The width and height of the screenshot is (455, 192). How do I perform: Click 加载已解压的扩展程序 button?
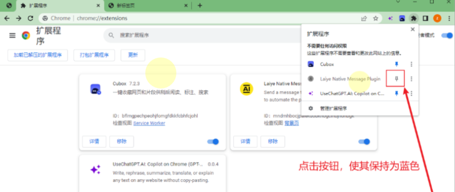pyautogui.click(x=37, y=55)
